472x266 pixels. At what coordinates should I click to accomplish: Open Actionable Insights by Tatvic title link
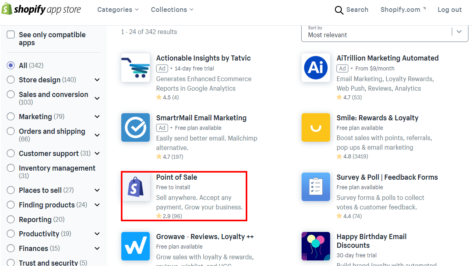click(203, 58)
